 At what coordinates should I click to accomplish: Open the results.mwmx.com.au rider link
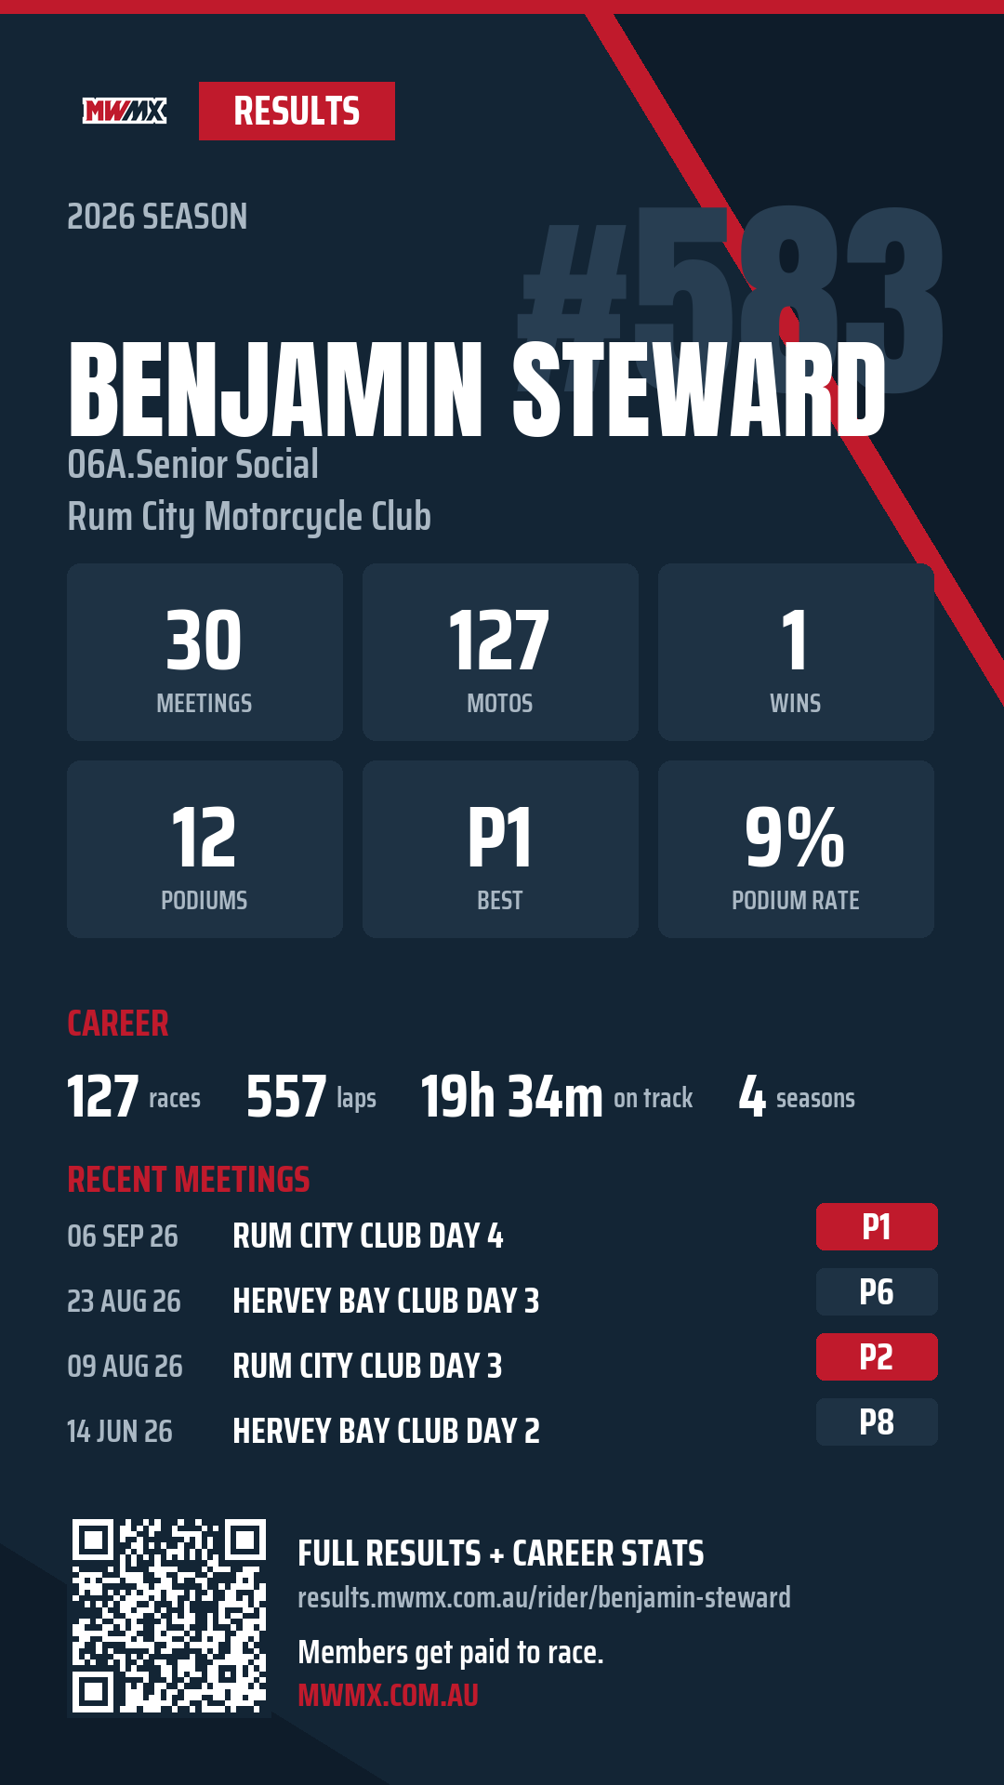(x=544, y=1597)
